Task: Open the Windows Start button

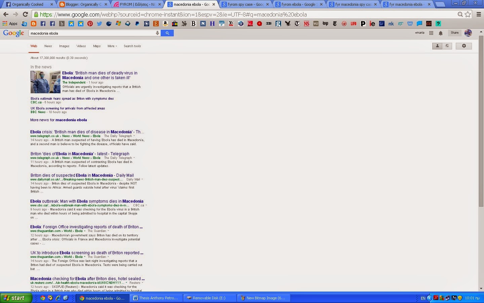Action: 16,298
